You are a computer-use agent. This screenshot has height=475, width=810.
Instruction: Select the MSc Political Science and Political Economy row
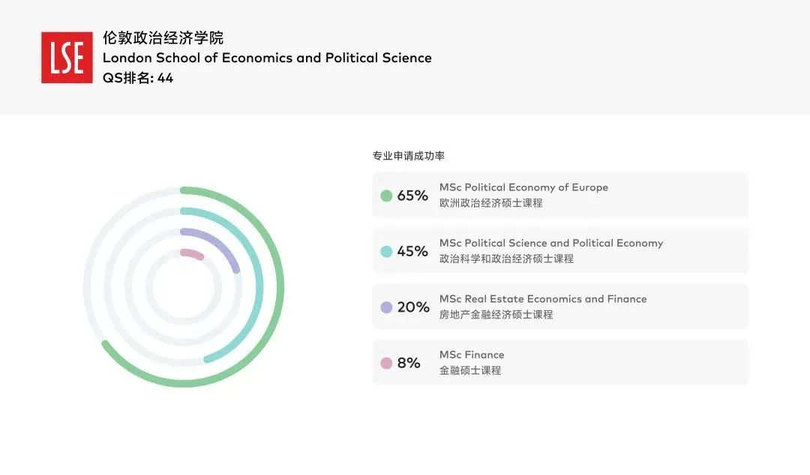560,251
